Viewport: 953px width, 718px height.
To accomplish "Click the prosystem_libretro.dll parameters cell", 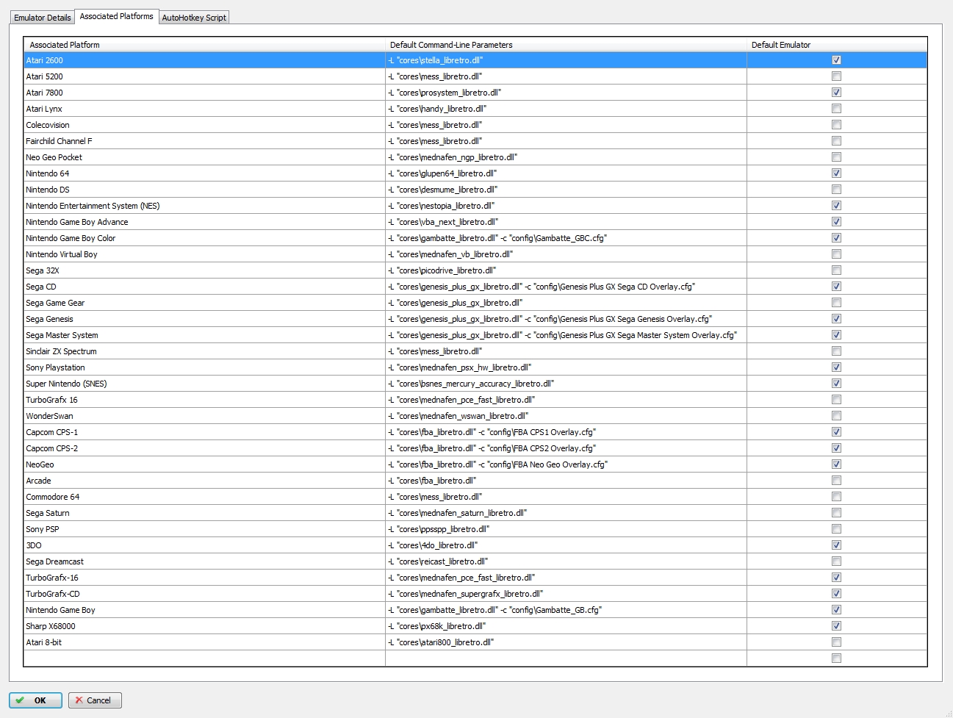I will click(566, 93).
